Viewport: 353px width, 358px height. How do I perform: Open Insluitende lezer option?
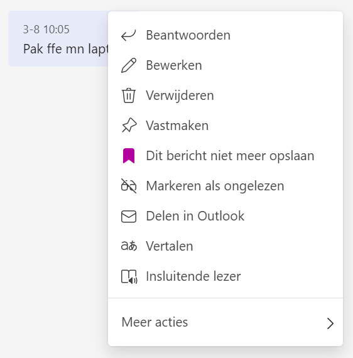pos(225,276)
